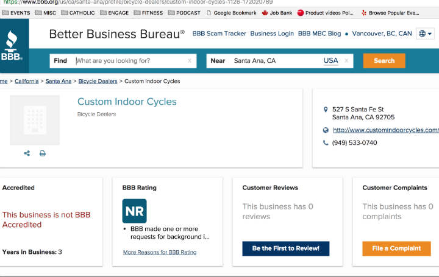This screenshot has height=277, width=439.
Task: Click the business placeholder image
Action: 35,120
